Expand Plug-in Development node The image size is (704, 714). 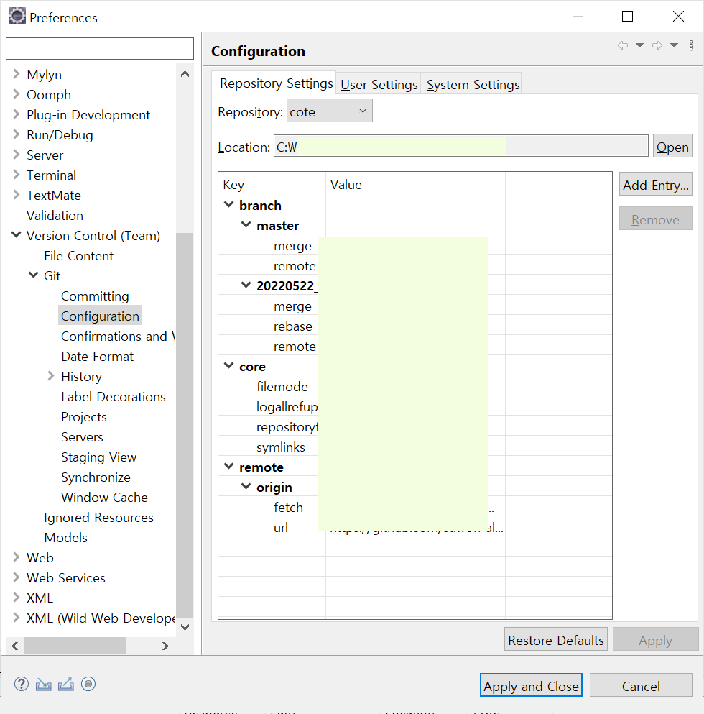17,114
